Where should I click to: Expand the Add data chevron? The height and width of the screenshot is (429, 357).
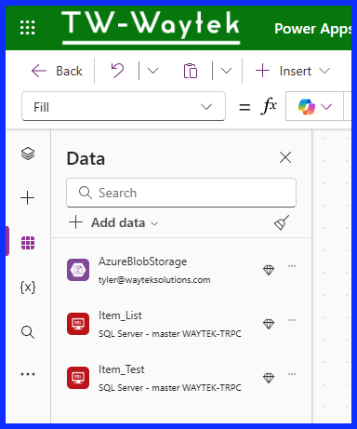[x=154, y=223]
